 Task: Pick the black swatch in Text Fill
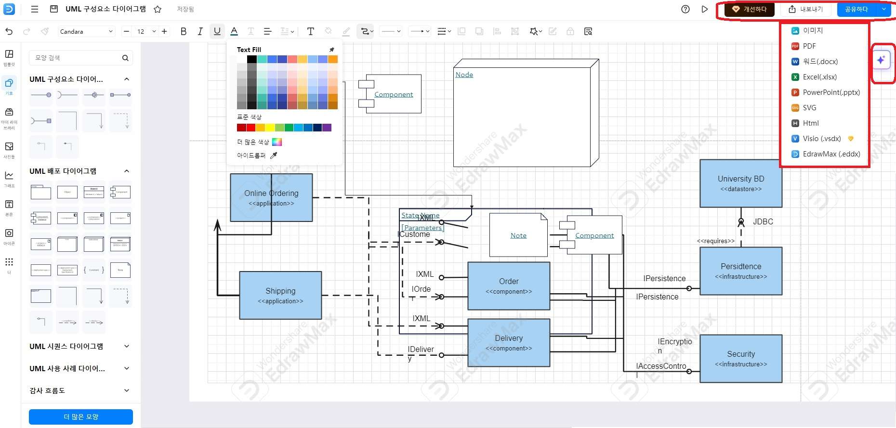pos(252,59)
